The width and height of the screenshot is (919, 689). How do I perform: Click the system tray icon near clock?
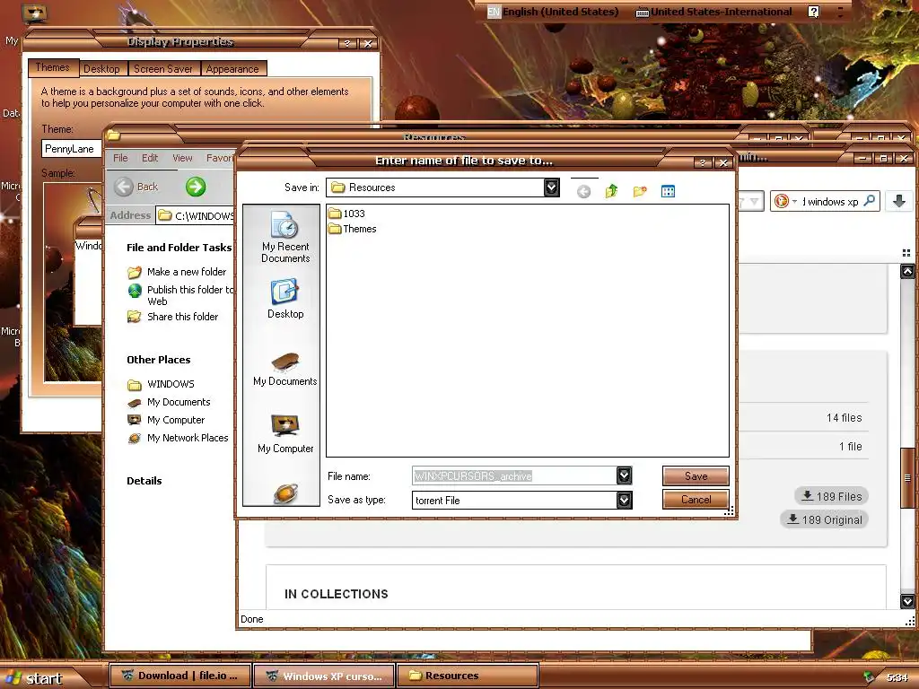click(869, 678)
